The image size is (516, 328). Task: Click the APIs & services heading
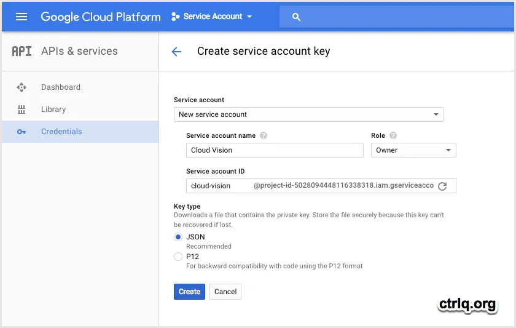79,51
